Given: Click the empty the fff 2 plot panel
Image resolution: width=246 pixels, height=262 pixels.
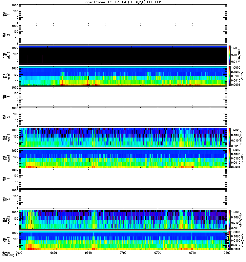Looking at the screenshot, I should [123, 199].
